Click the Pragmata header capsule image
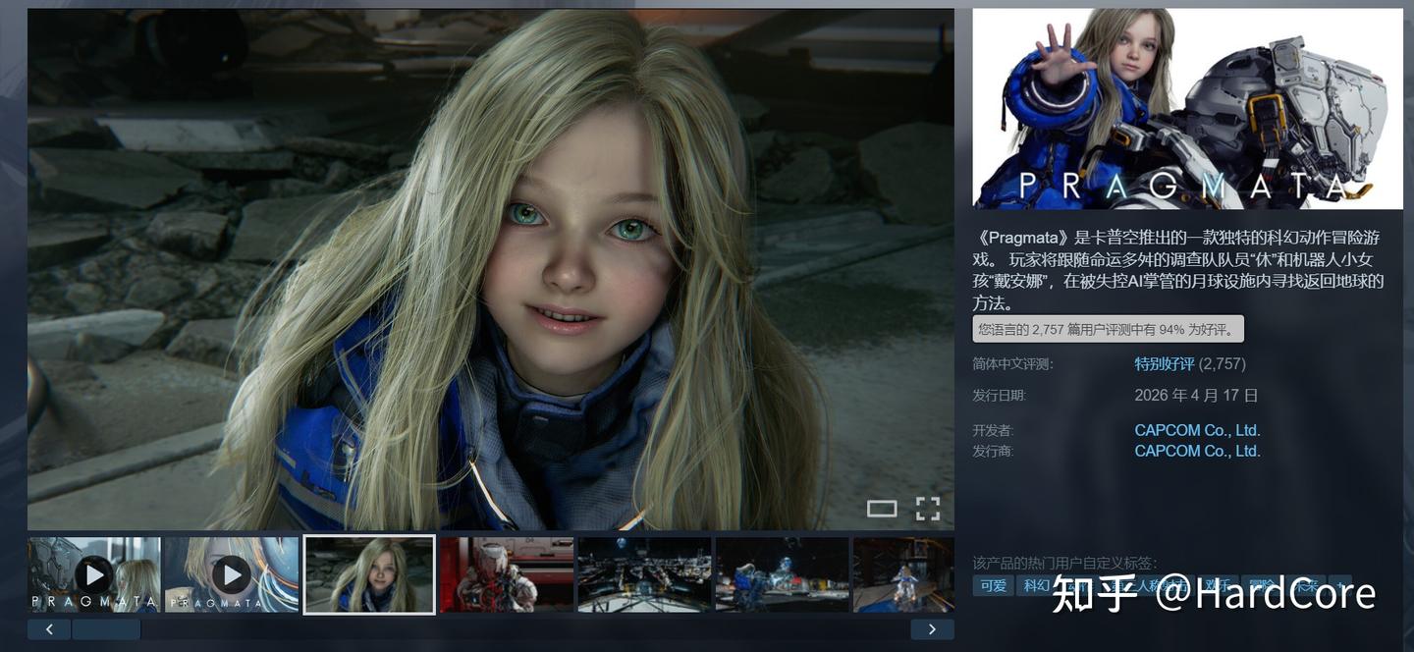Screen dimensions: 1414x652 click(x=1187, y=109)
